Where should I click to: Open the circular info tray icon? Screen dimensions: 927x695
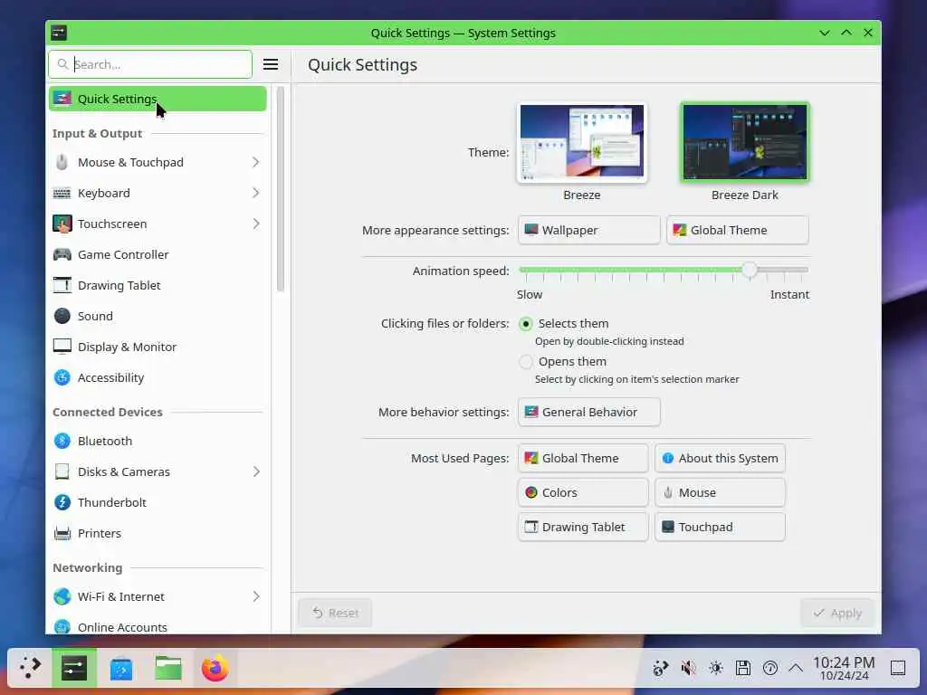pyautogui.click(x=770, y=668)
